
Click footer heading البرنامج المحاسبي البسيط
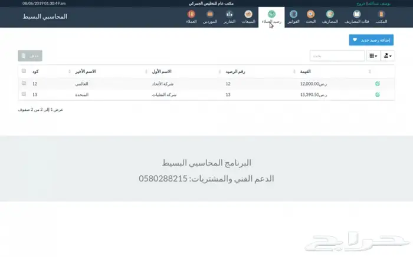click(206, 163)
